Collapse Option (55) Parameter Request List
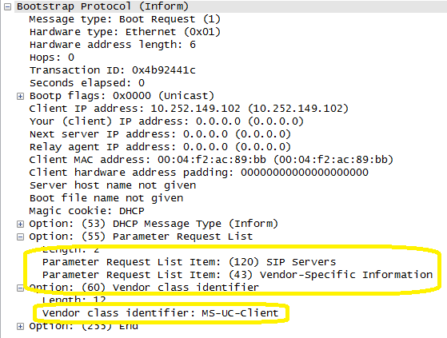Image resolution: width=447 pixels, height=338 pixels. (20, 237)
